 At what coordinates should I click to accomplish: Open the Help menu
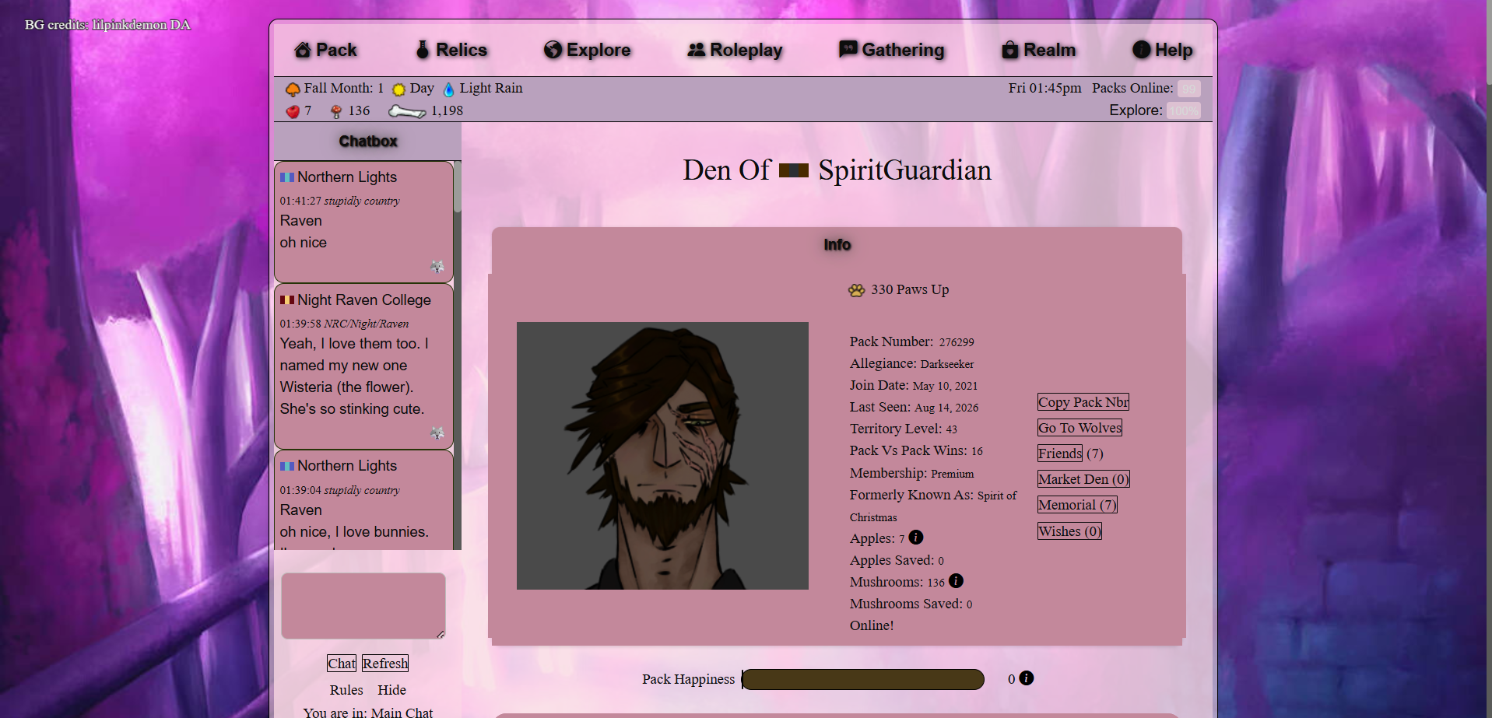[1162, 50]
